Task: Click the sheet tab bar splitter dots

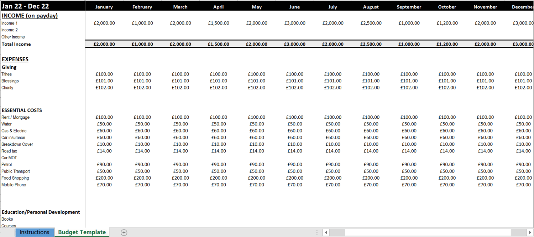Action: click(317, 232)
